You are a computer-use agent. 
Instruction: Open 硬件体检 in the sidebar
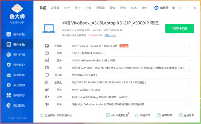(x=17, y=34)
